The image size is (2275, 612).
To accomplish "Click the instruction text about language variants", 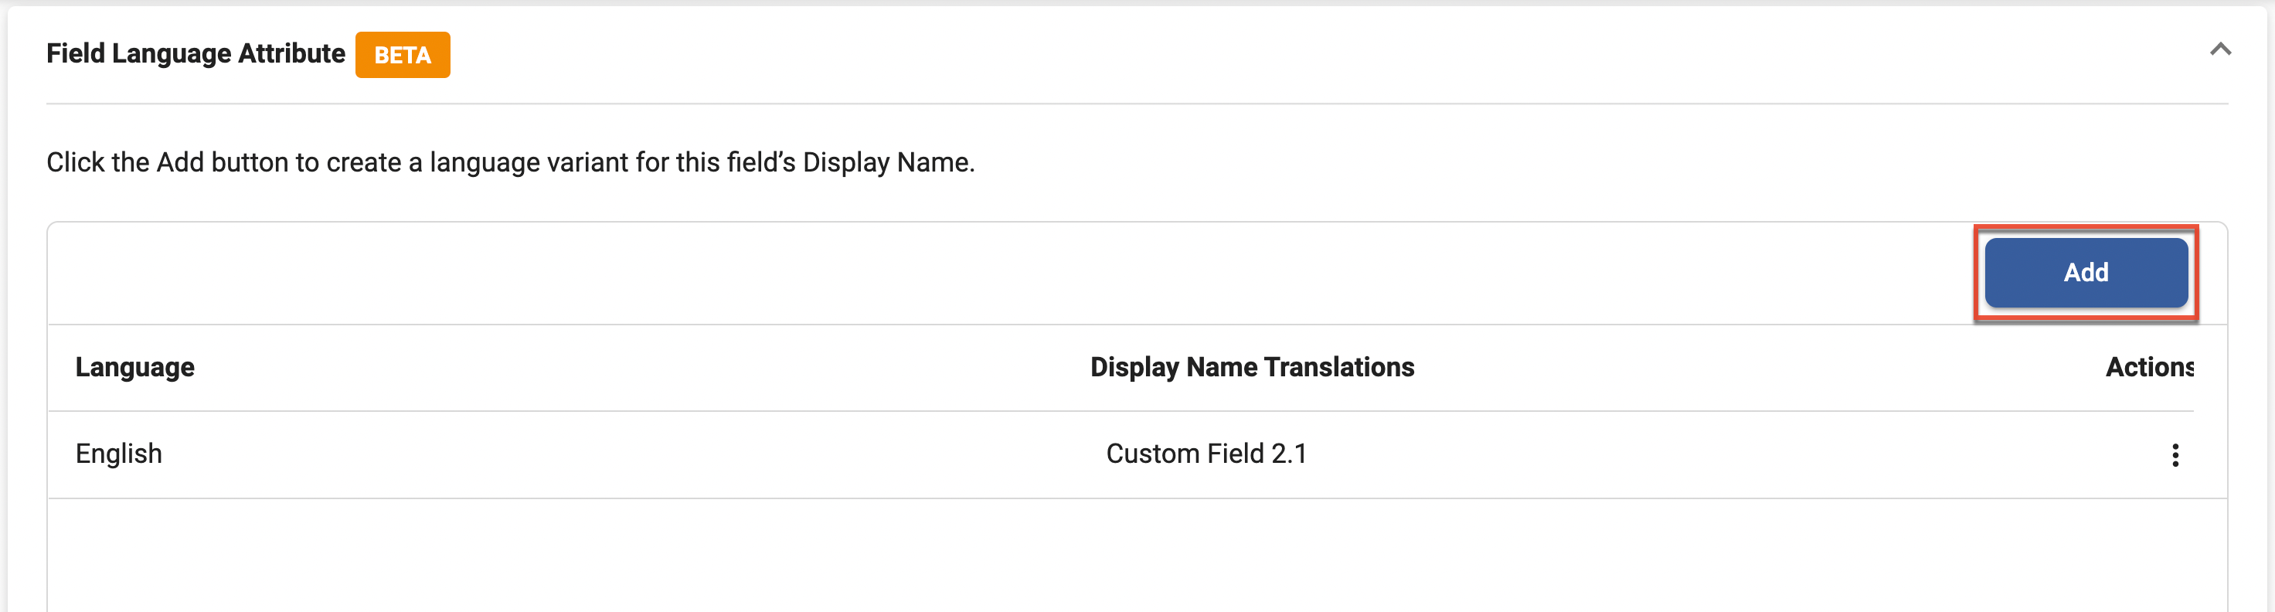I will click(x=509, y=162).
